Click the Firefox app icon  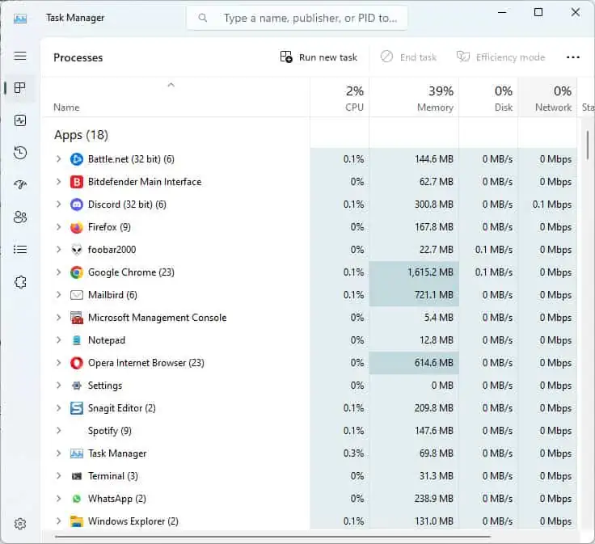click(77, 227)
